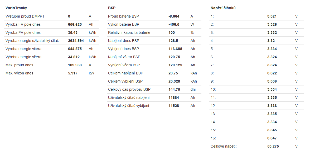Click cell 1 voltage value 3.321
This screenshot has width=310, height=157.
(x=272, y=16)
